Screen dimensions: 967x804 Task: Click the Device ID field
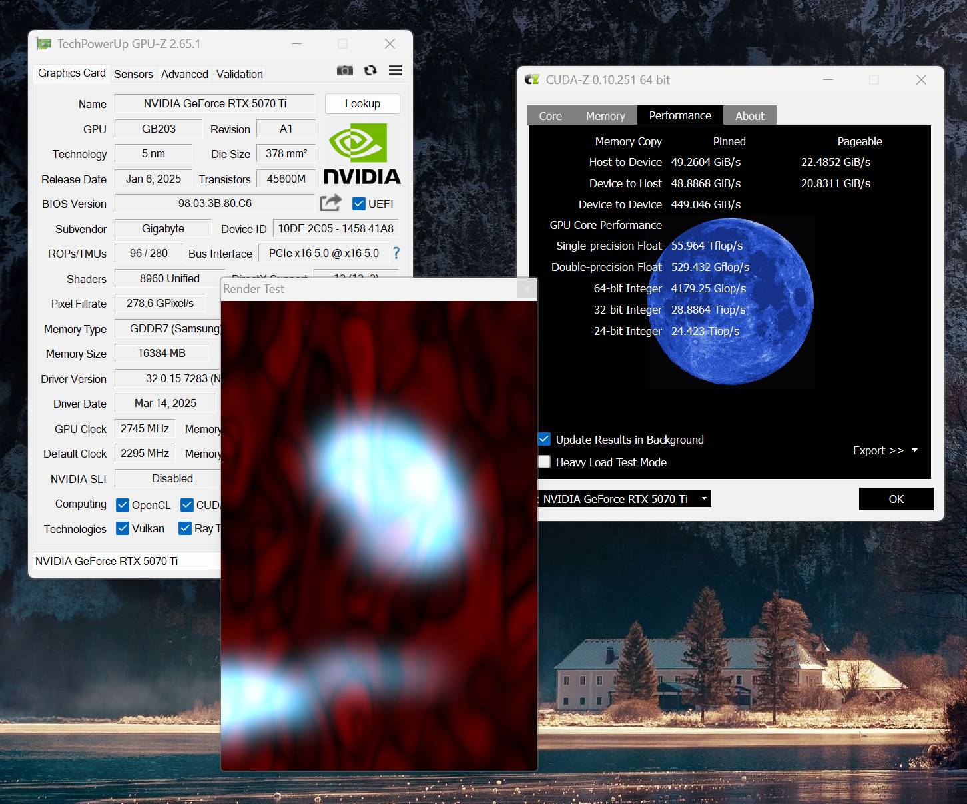pos(336,228)
